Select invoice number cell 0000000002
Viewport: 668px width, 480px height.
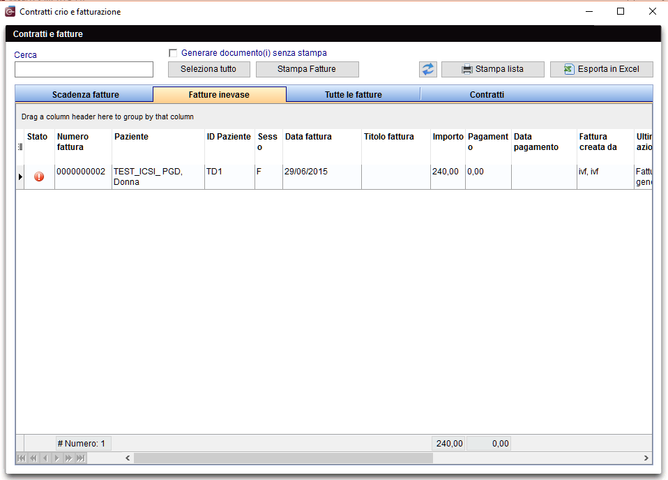83,177
